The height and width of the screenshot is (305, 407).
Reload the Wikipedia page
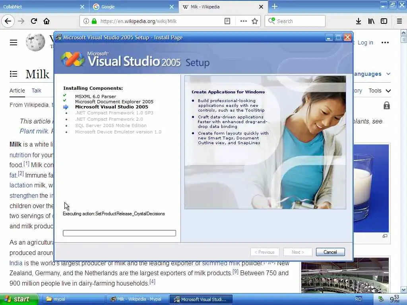(x=34, y=21)
